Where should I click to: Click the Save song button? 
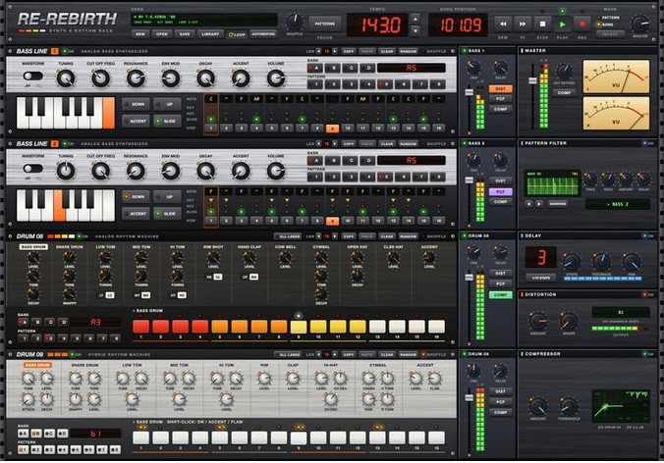tap(185, 34)
